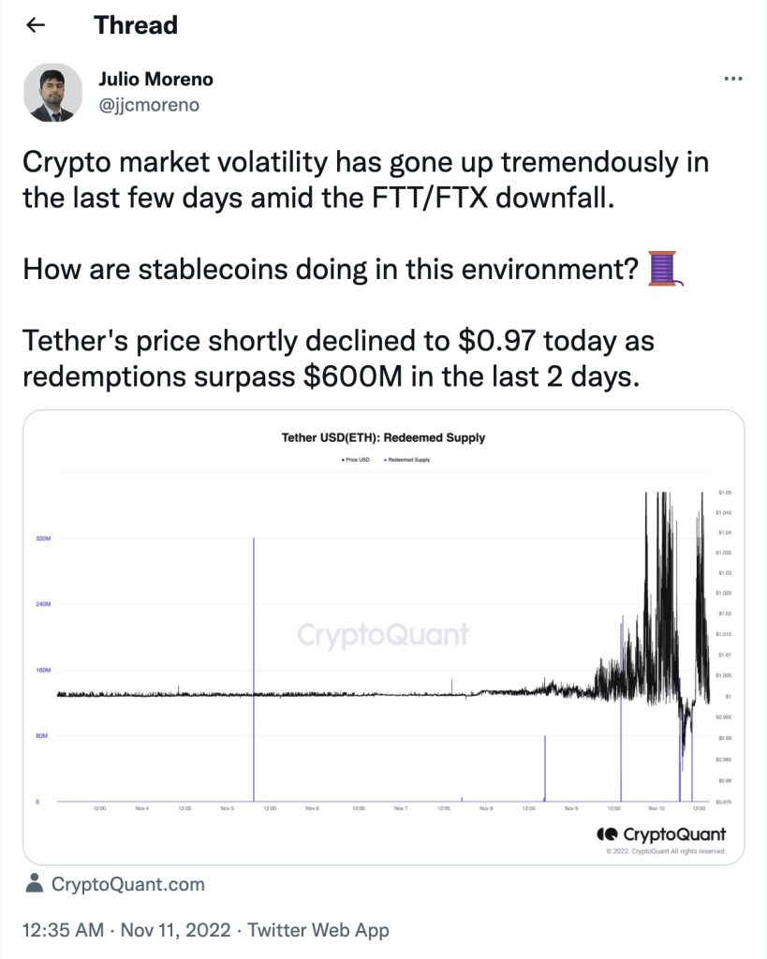Open the CryptoQuant.com tagged account
The image size is (767, 959).
127,883
